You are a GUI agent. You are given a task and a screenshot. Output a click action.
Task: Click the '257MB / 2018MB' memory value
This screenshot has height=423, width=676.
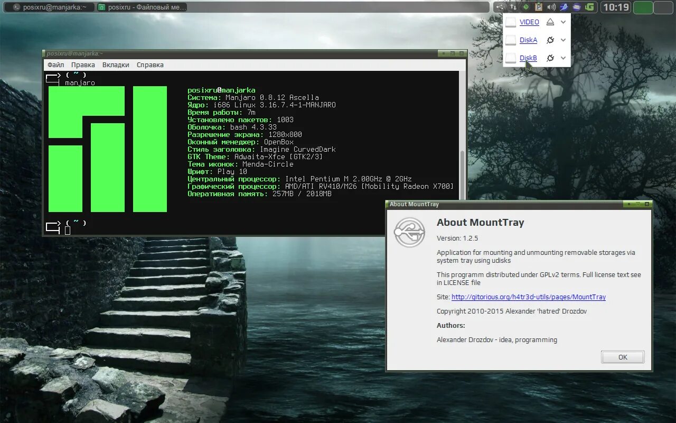point(302,194)
